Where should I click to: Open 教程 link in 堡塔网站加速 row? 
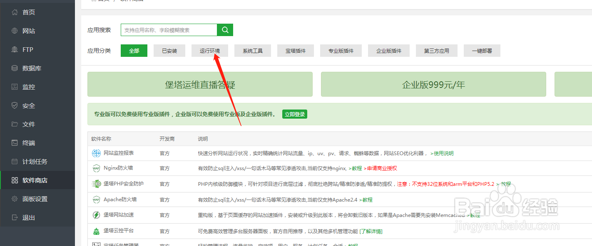point(475,215)
